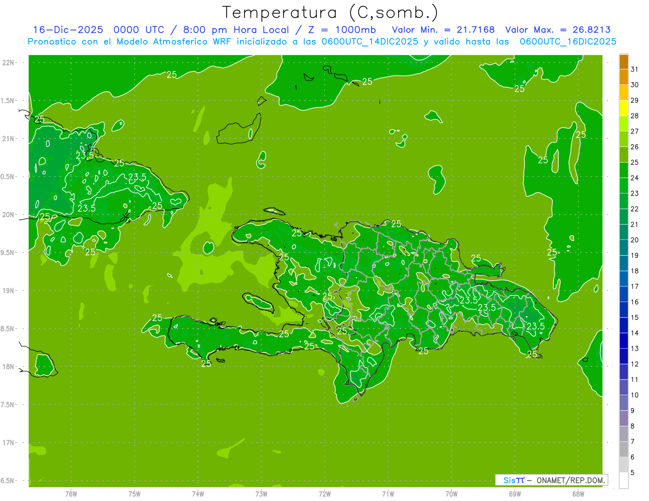Click the '75W' longitude axis label
This screenshot has height=501, width=649.
pyautogui.click(x=135, y=494)
